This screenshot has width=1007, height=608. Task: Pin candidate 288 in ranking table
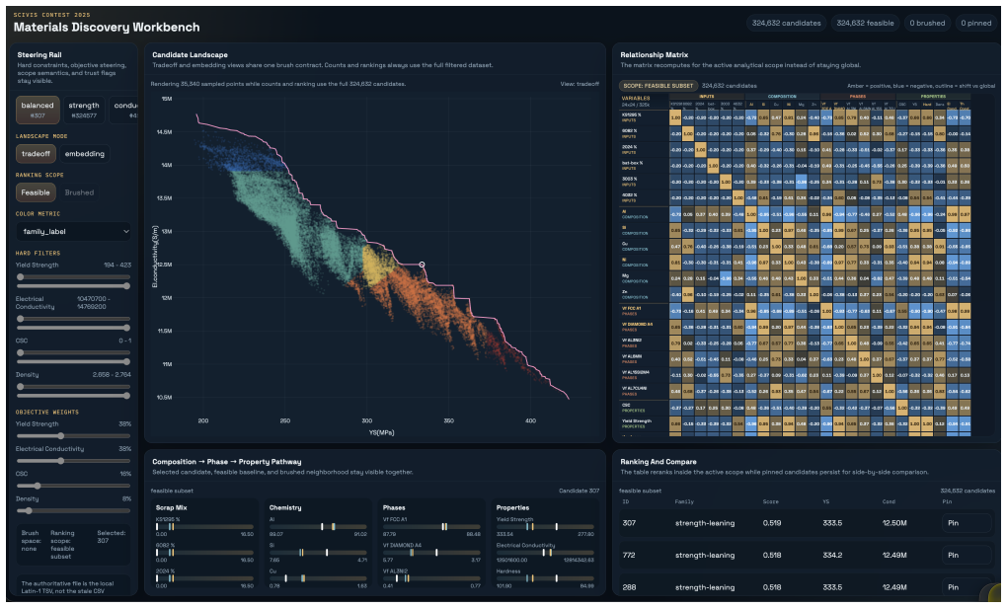tap(966, 587)
